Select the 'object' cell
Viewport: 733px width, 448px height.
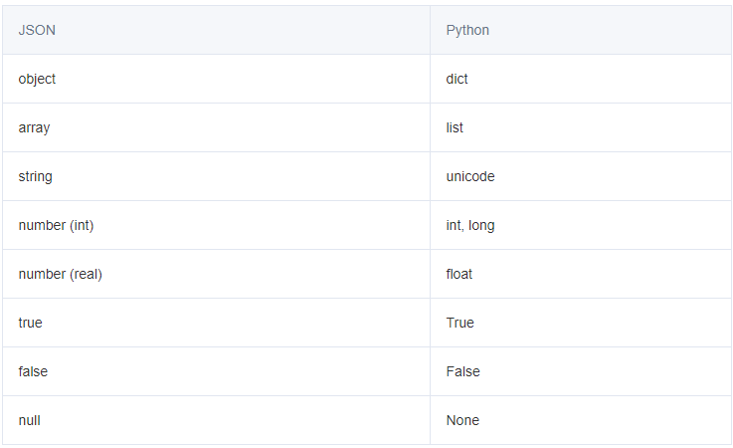tap(37, 79)
